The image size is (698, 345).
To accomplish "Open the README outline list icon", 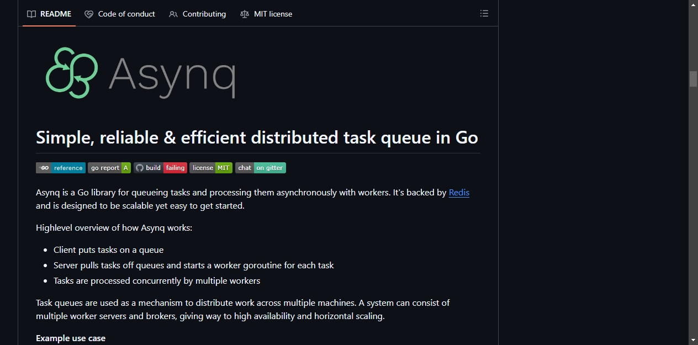I will [484, 13].
